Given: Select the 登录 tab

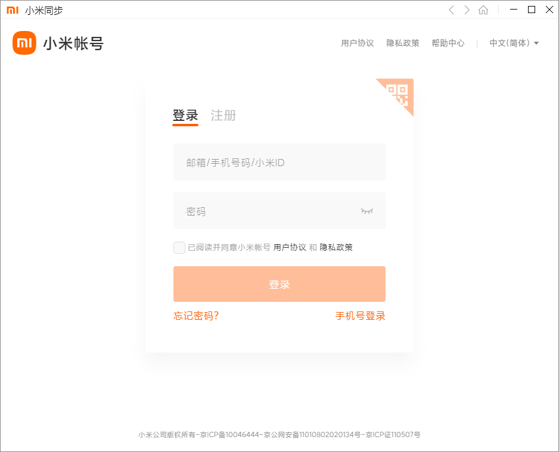Looking at the screenshot, I should pos(185,116).
